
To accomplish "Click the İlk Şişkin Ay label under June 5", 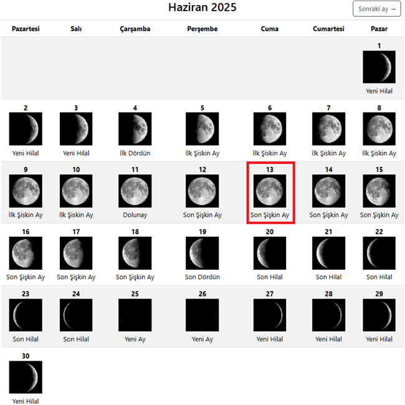I will tap(202, 153).
